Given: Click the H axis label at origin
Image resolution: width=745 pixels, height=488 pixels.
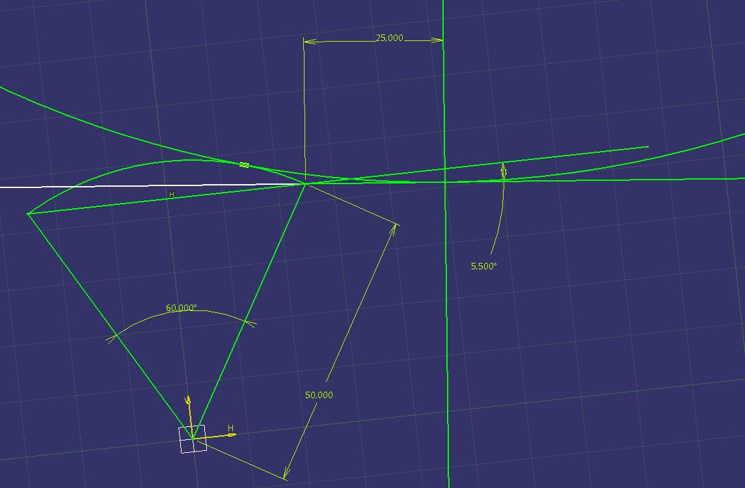Looking at the screenshot, I should coord(230,428).
